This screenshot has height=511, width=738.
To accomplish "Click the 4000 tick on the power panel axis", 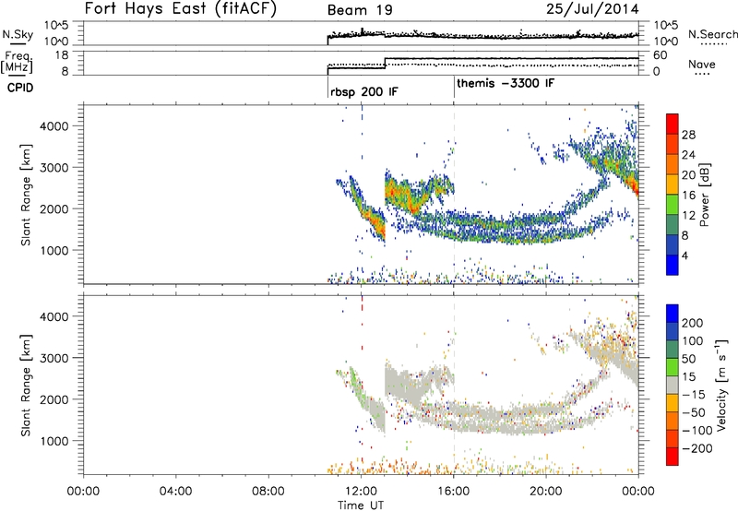I will coord(54,126).
